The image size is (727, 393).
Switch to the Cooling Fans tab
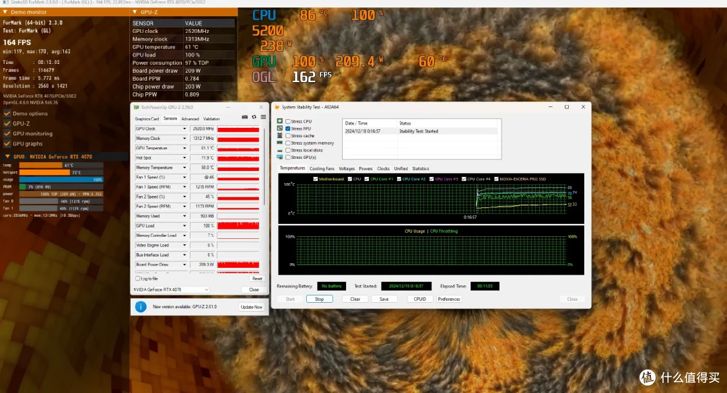point(322,169)
